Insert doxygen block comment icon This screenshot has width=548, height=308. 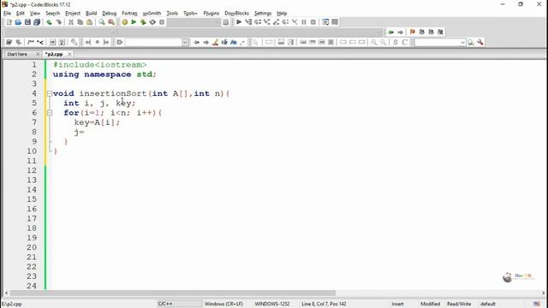coord(31,42)
